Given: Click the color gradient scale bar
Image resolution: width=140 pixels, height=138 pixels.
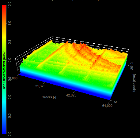Looking at the screenshot, I should [x=4, y=69].
